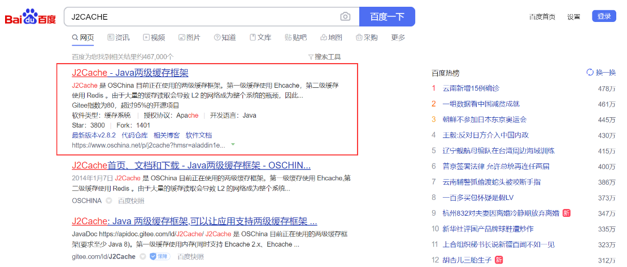Open hot item 普京签署法律

click(x=496, y=167)
